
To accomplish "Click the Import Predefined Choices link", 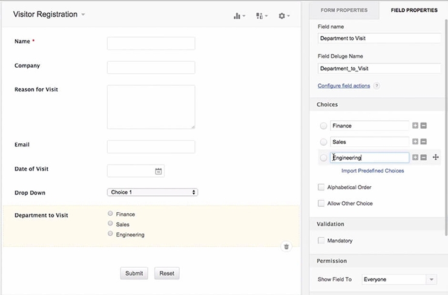I will coord(372,171).
